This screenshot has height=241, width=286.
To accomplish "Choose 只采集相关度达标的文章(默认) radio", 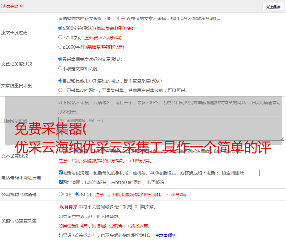I will point(61,59).
